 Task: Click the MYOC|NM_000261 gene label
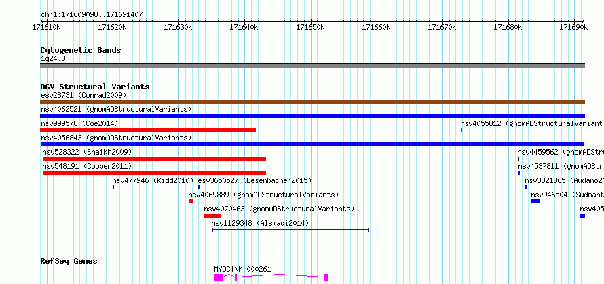click(242, 269)
